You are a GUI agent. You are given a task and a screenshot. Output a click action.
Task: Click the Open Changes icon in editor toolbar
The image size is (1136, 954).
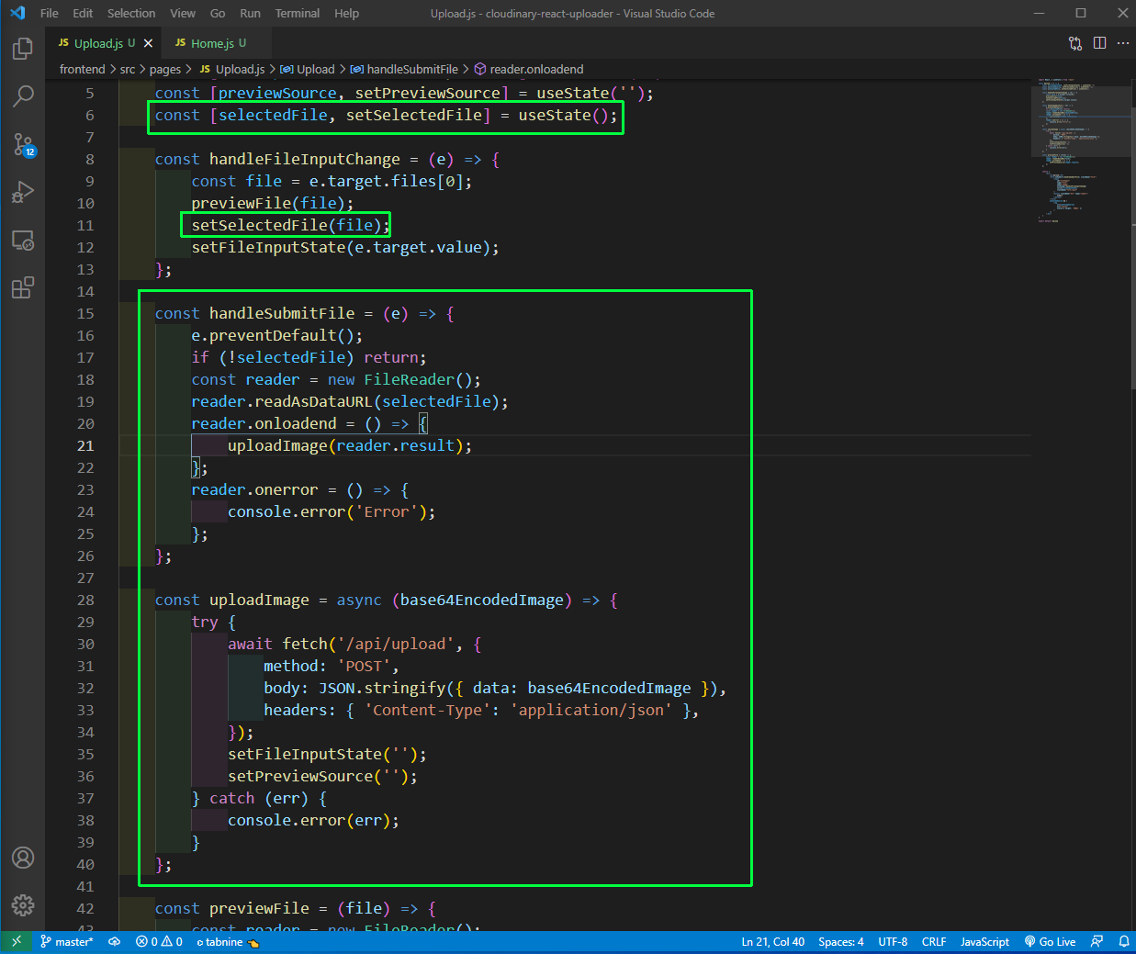1075,43
